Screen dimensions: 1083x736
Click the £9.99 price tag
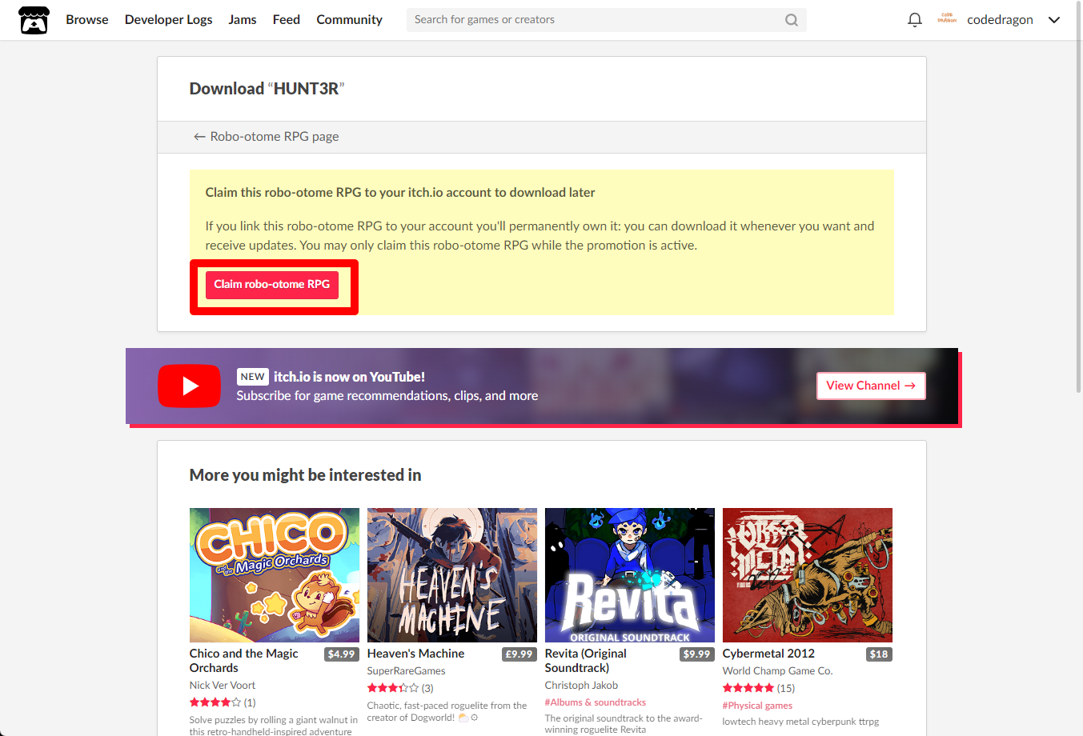519,654
